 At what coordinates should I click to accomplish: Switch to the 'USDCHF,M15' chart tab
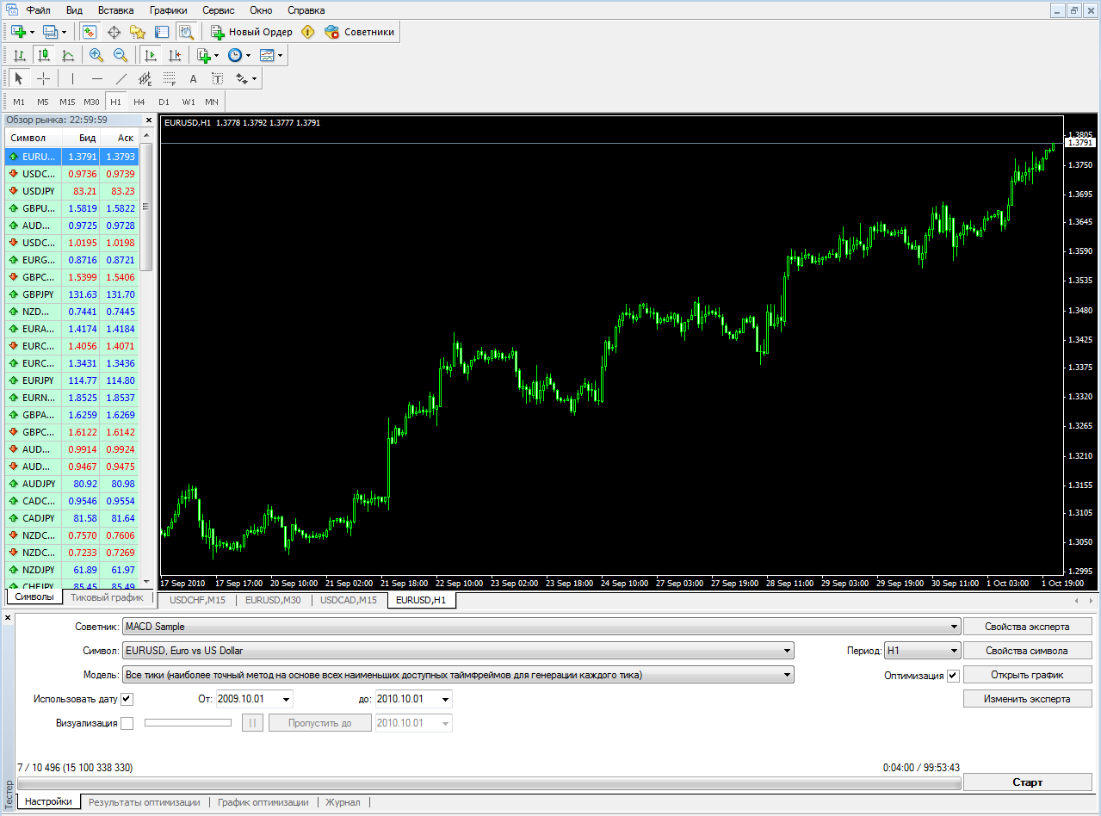(x=198, y=600)
